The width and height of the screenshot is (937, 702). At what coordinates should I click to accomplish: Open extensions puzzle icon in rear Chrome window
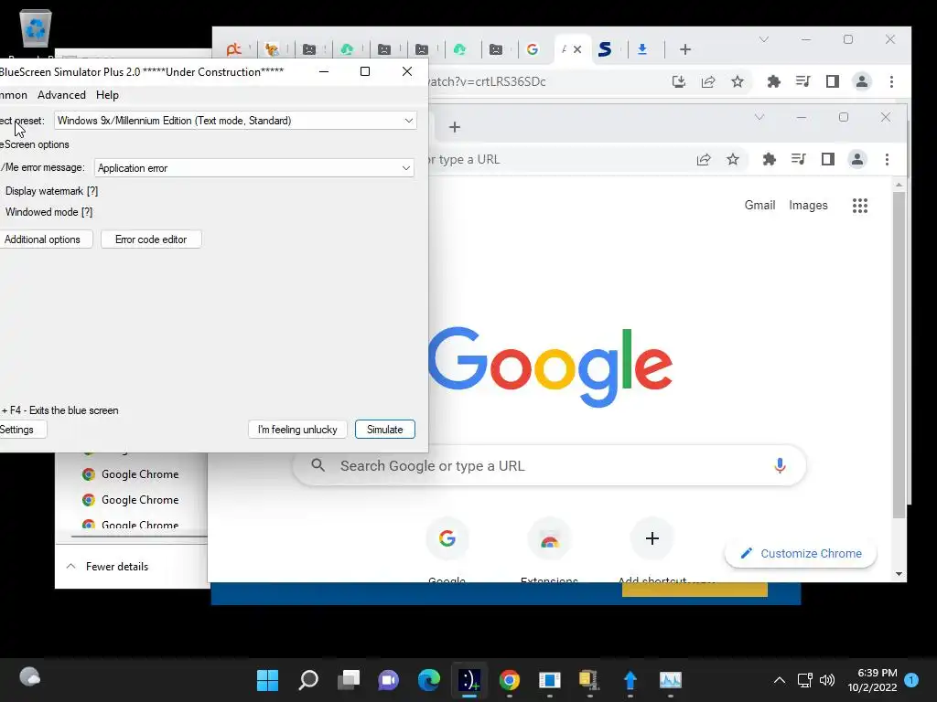coord(774,81)
